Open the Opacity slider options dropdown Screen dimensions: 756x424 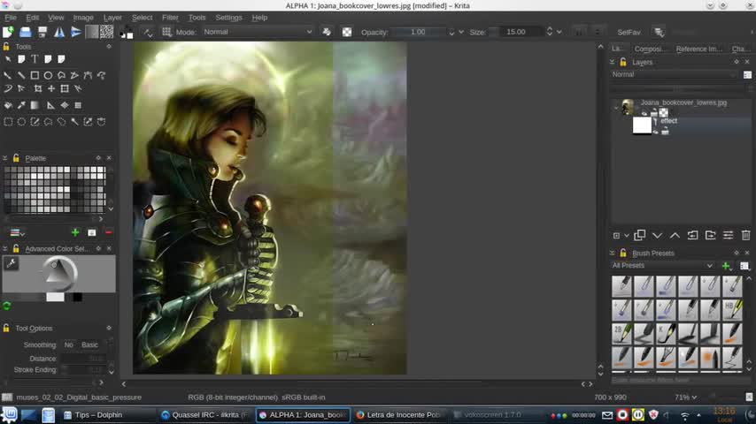461,32
